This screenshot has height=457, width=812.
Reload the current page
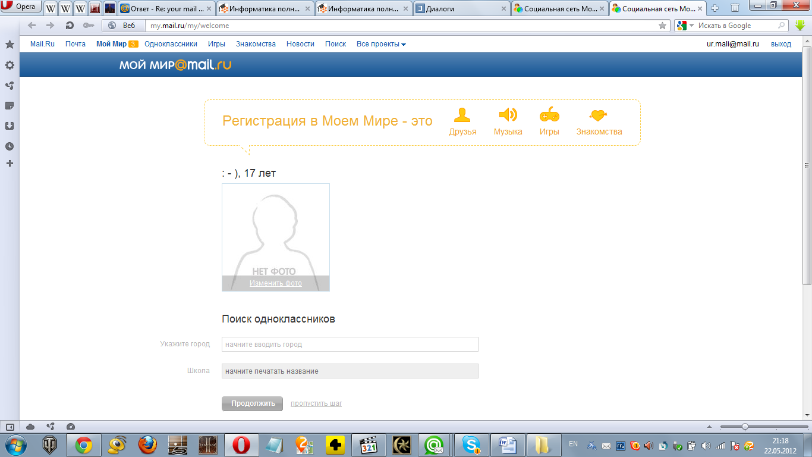coord(70,26)
